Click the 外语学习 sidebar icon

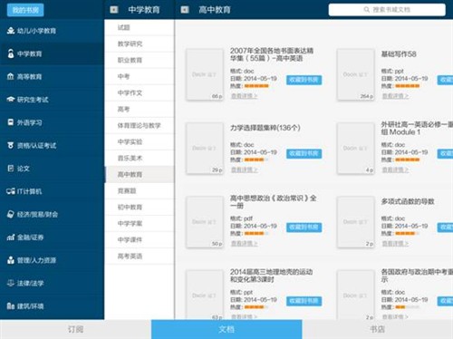(x=11, y=122)
